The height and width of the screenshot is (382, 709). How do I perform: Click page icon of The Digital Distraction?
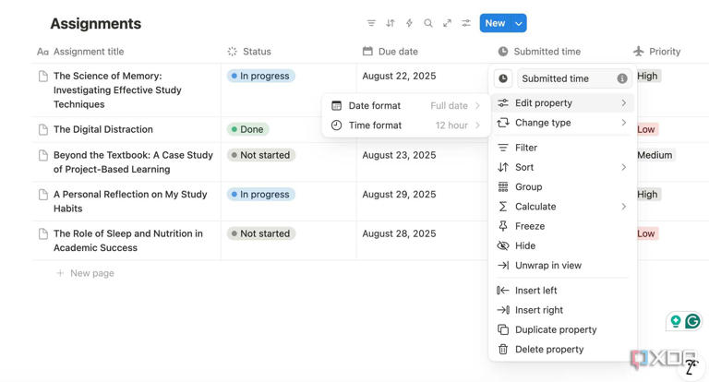point(43,130)
